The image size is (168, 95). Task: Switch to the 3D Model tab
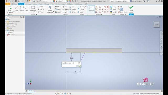click(14, 4)
